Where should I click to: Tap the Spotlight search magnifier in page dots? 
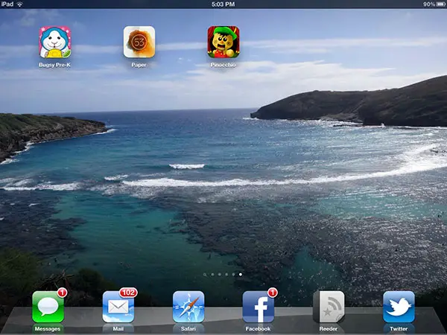[205, 275]
